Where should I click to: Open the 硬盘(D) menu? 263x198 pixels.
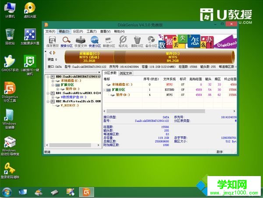pos(64,32)
